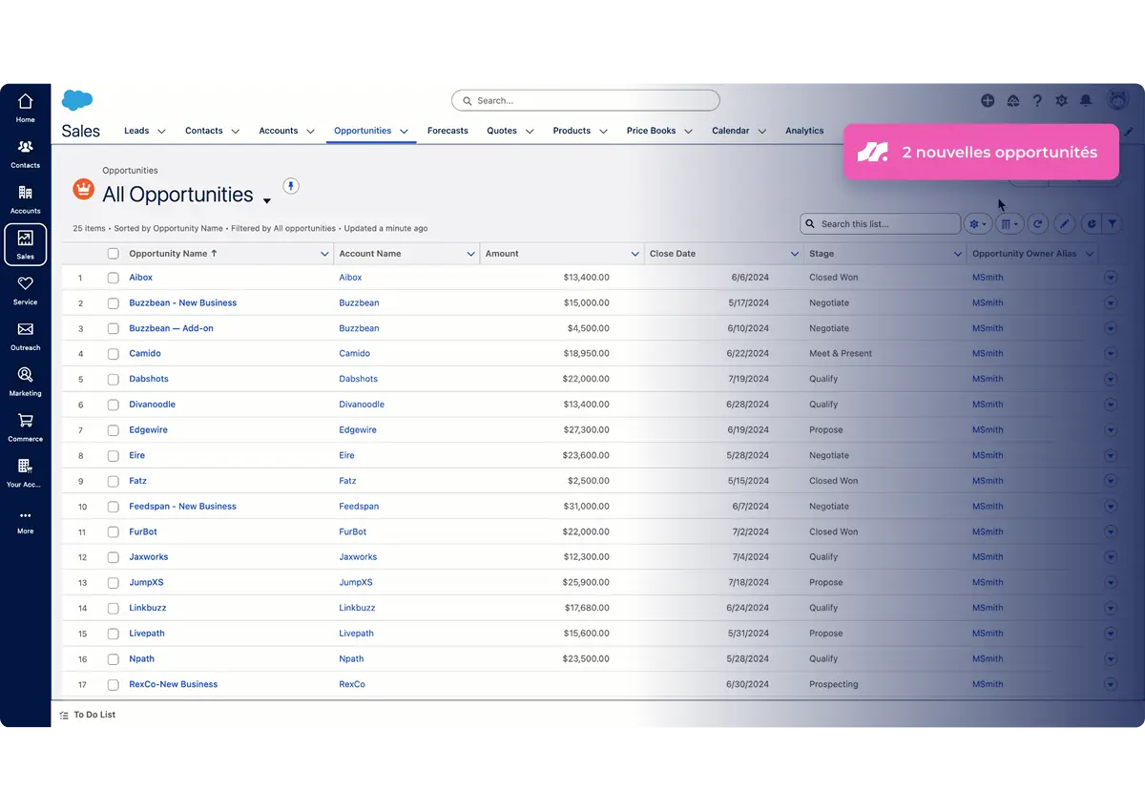The width and height of the screenshot is (1145, 811).
Task: Open the list filter funnel icon
Action: tap(1112, 224)
